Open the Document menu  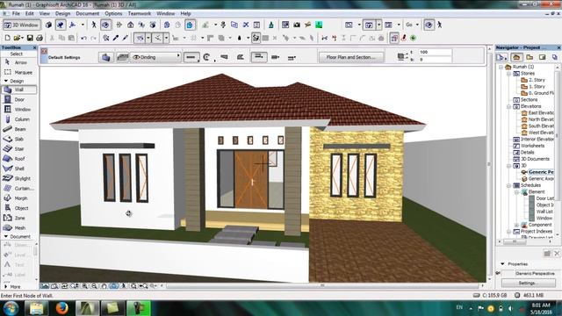(x=88, y=14)
